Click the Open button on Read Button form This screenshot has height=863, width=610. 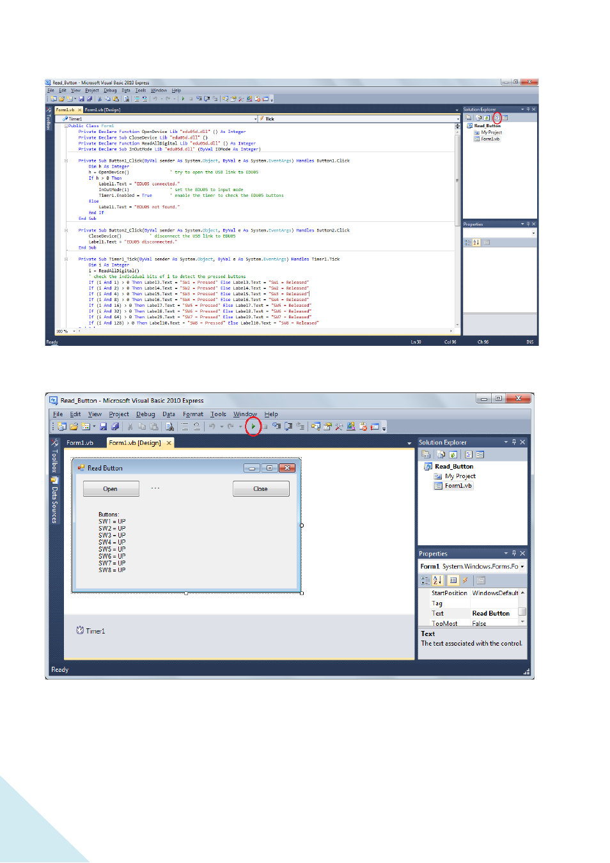(x=111, y=489)
